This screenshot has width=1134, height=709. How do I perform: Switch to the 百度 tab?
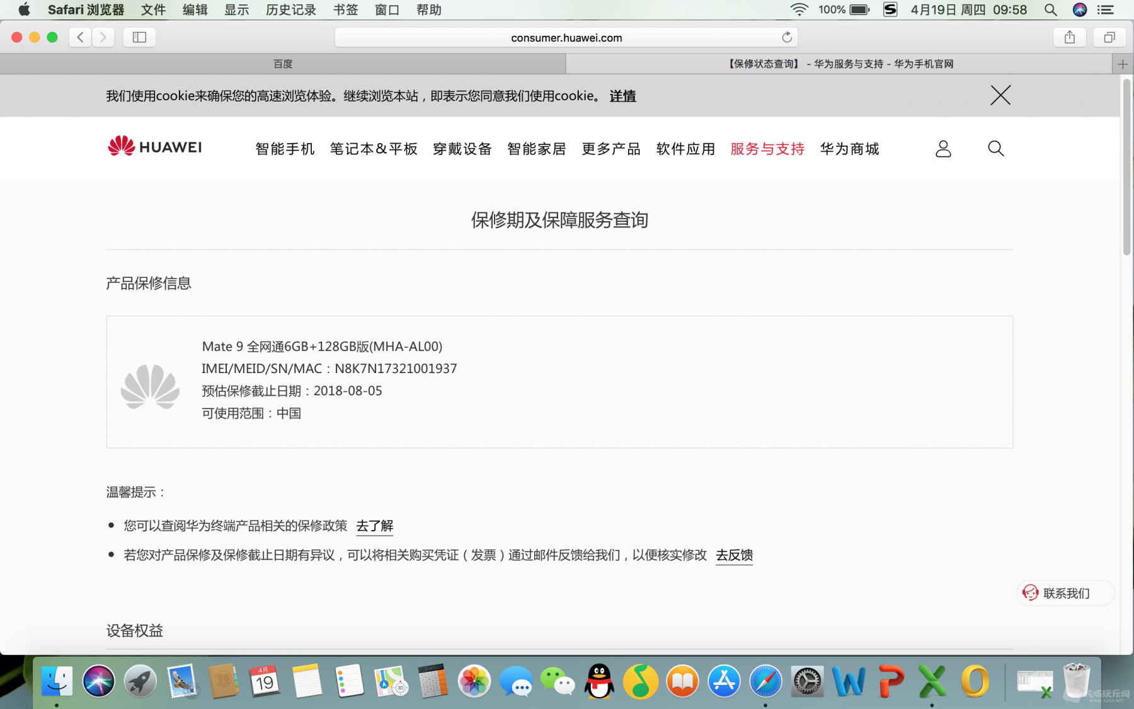pos(283,64)
